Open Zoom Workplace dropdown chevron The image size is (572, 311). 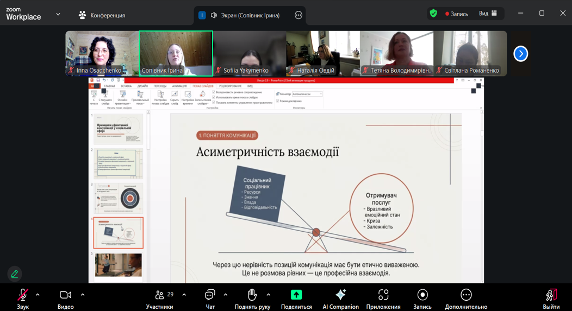[58, 15]
